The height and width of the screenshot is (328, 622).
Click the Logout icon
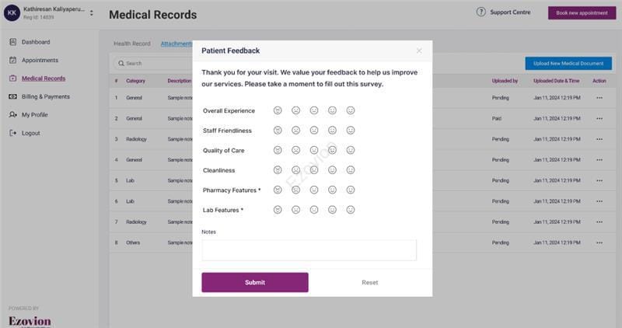(x=13, y=133)
